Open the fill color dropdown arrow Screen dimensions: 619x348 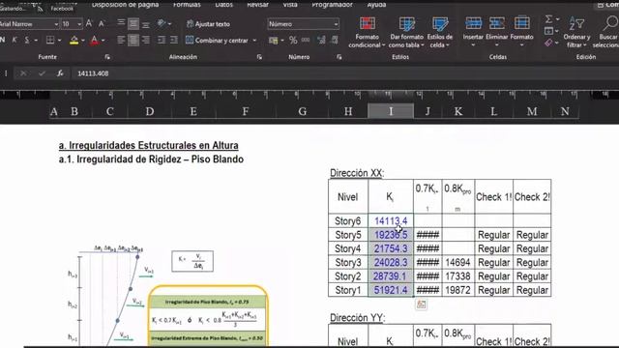(x=83, y=41)
